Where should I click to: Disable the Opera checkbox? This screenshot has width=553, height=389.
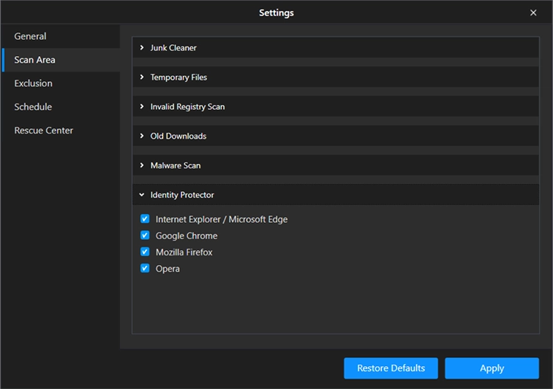(145, 269)
